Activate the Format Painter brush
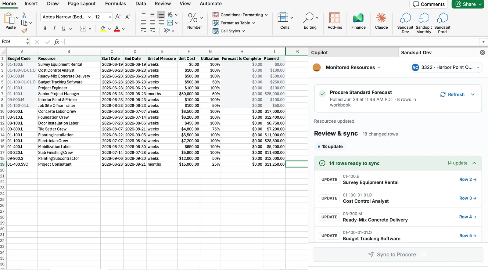Image resolution: width=488 pixels, height=270 pixels. tap(24, 30)
